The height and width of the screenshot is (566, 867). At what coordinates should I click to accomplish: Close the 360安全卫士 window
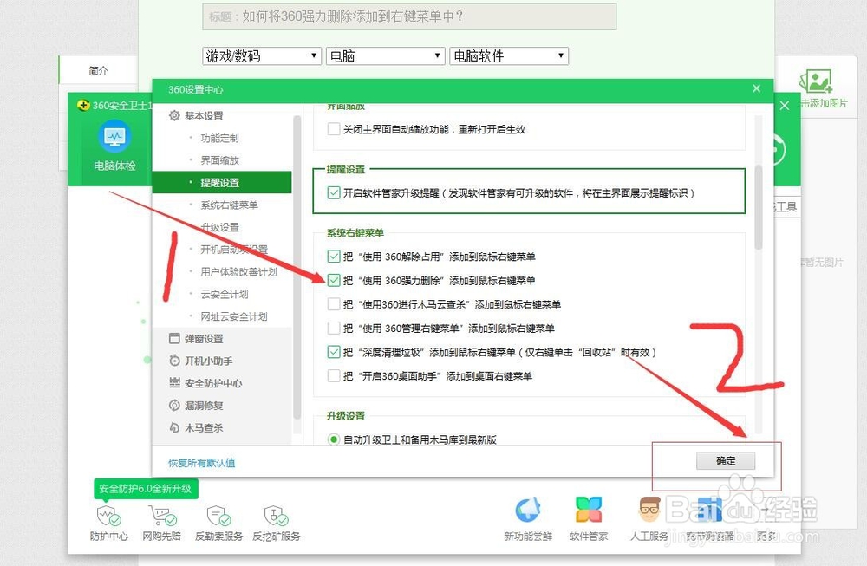785,106
